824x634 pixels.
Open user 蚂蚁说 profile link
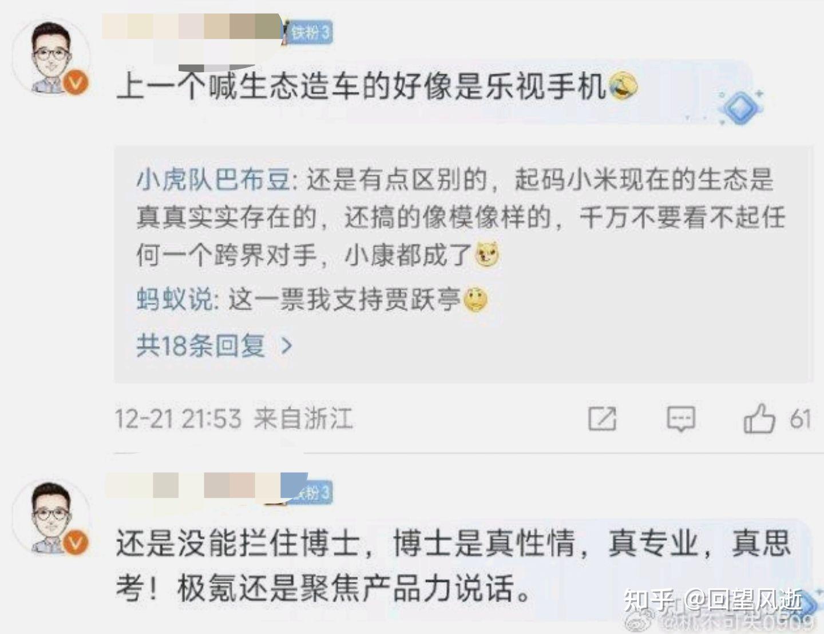(174, 299)
